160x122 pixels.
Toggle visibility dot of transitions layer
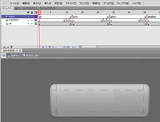28,20
